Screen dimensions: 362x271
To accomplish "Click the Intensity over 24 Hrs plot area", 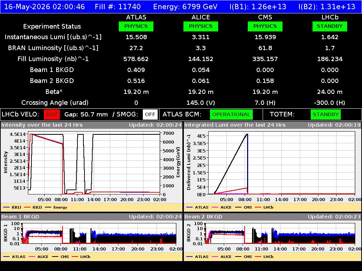I will click(94, 164).
